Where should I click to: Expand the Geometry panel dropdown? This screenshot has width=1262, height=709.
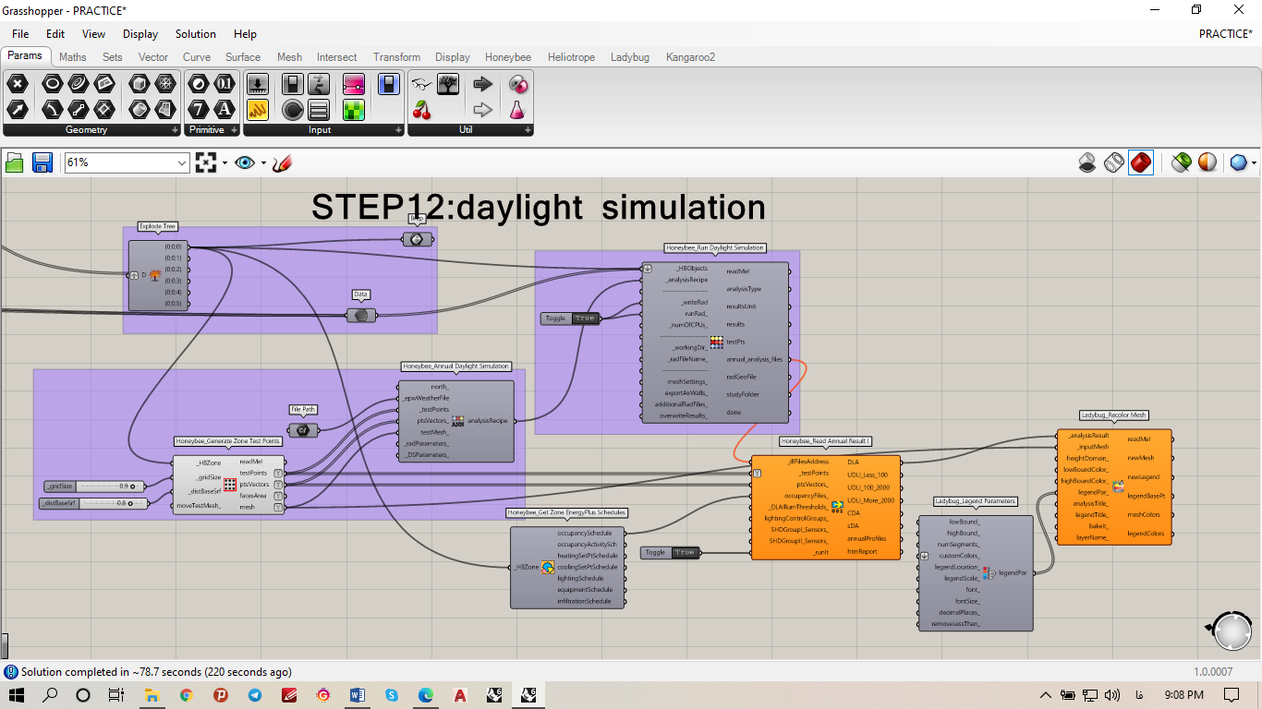click(x=176, y=130)
